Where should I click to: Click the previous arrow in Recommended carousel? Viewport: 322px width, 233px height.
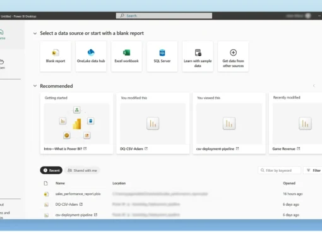point(314,86)
